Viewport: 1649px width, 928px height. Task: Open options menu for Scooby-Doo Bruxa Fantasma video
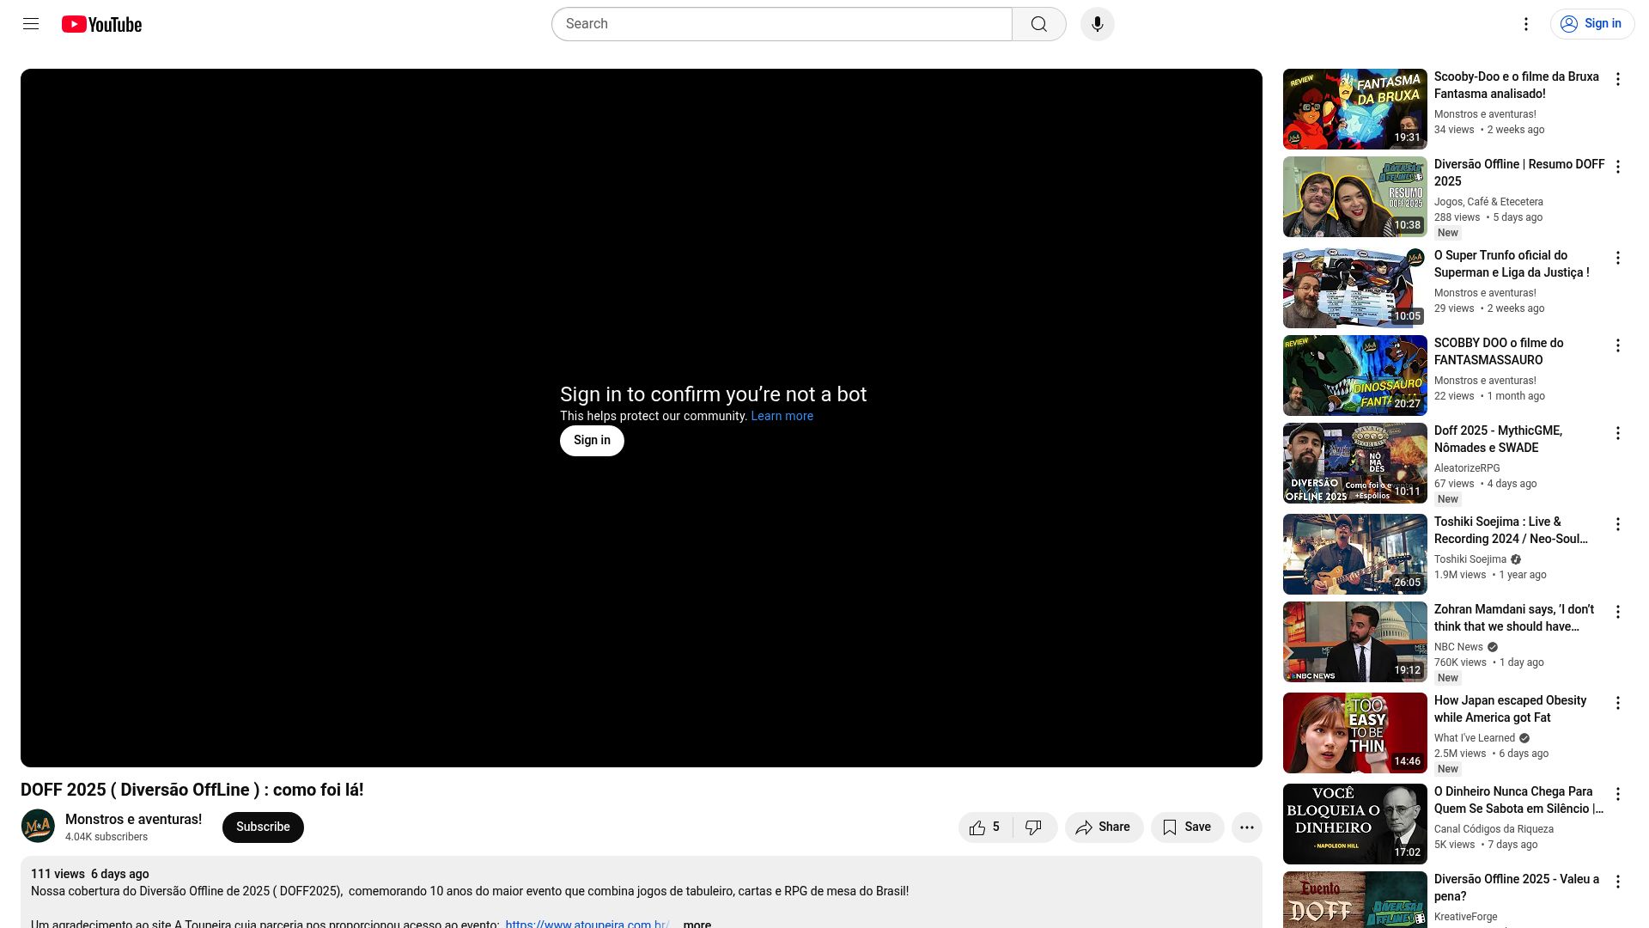[x=1617, y=79]
